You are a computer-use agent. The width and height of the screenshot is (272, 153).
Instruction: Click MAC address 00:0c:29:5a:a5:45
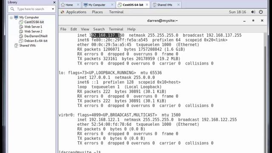pyautogui.click(x=111, y=45)
